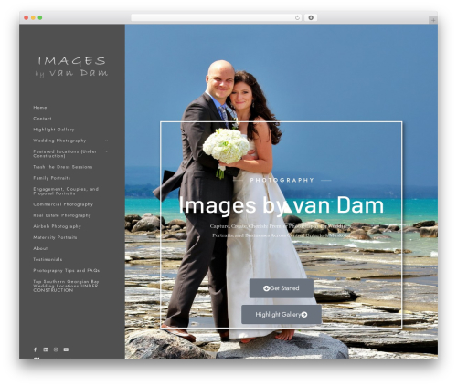Open the Facebook social icon

(35, 349)
